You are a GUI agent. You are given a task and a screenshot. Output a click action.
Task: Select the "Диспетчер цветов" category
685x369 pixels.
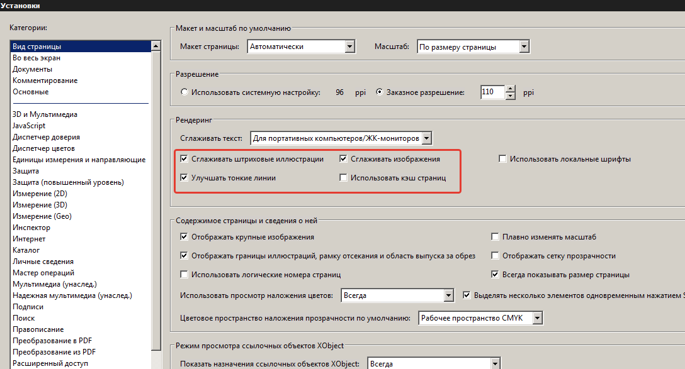point(43,148)
